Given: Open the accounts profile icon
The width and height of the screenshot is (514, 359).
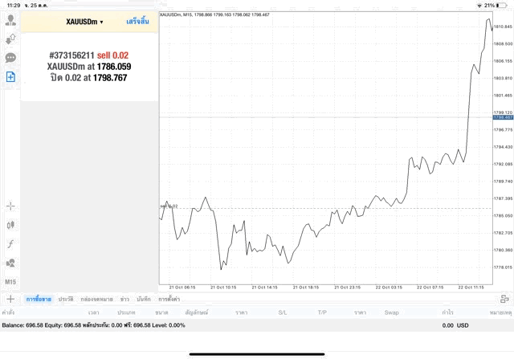Looking at the screenshot, I should 10,20.
